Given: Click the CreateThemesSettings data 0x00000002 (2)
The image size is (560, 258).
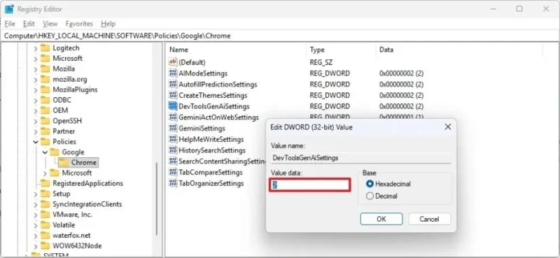Looking at the screenshot, I should point(401,95).
